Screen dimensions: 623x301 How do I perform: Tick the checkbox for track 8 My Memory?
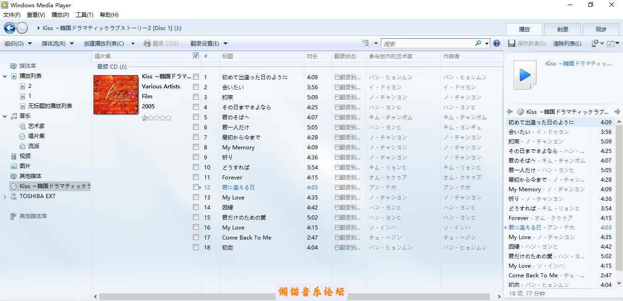pos(196,147)
